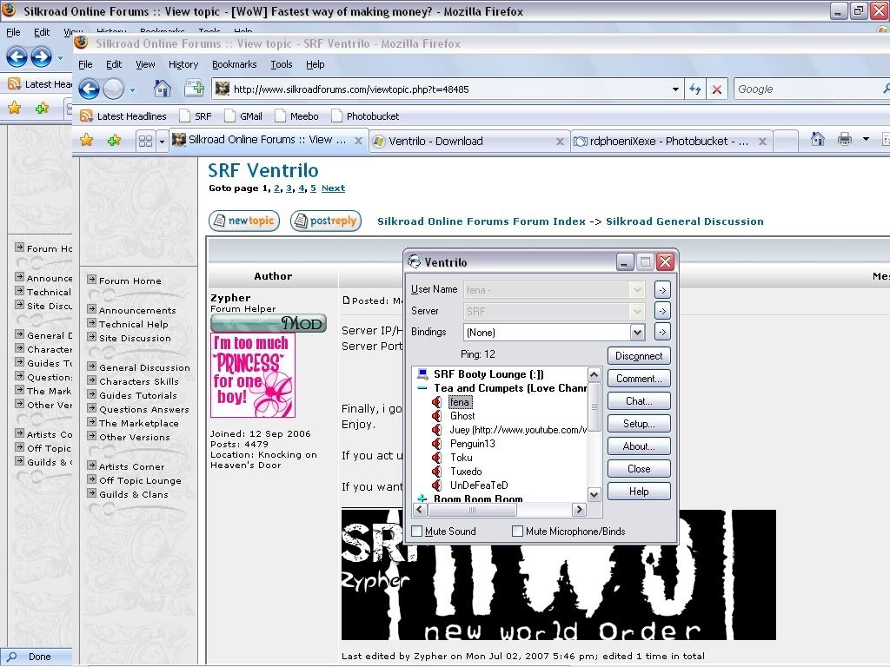Click the yellow star on the front tab toolbar
The height and width of the screenshot is (667, 890).
pyautogui.click(x=86, y=140)
